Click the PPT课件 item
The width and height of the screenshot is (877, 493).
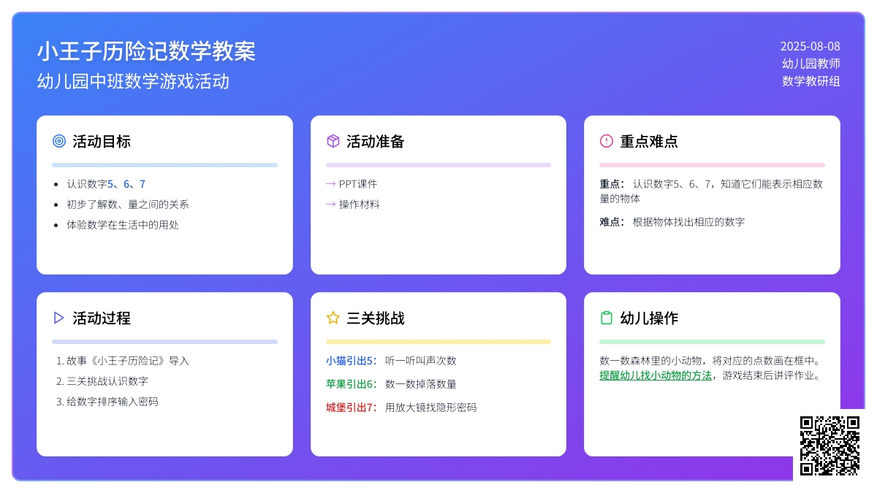[x=358, y=184]
